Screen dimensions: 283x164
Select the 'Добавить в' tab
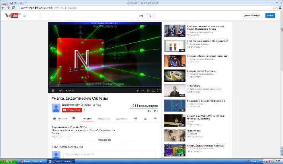point(122,119)
